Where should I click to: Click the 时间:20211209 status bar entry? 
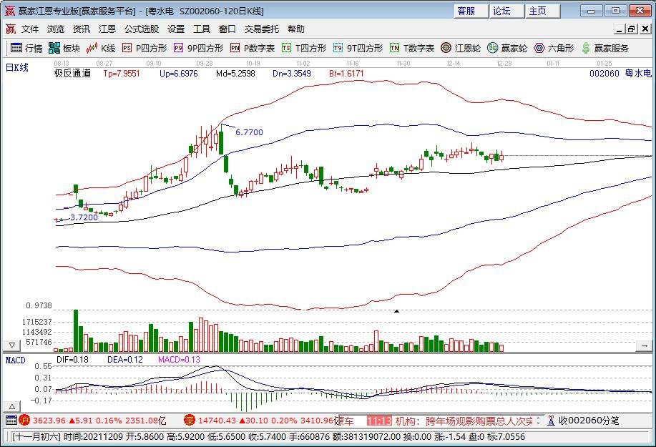[93, 437]
